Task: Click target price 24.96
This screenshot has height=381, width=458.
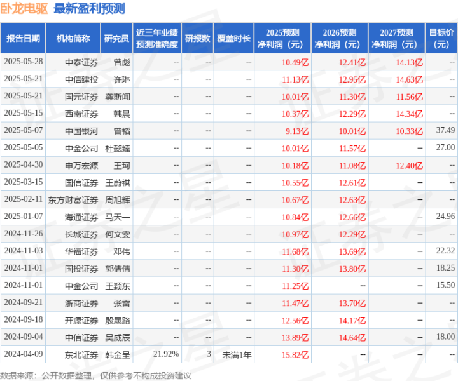Action: (445, 216)
